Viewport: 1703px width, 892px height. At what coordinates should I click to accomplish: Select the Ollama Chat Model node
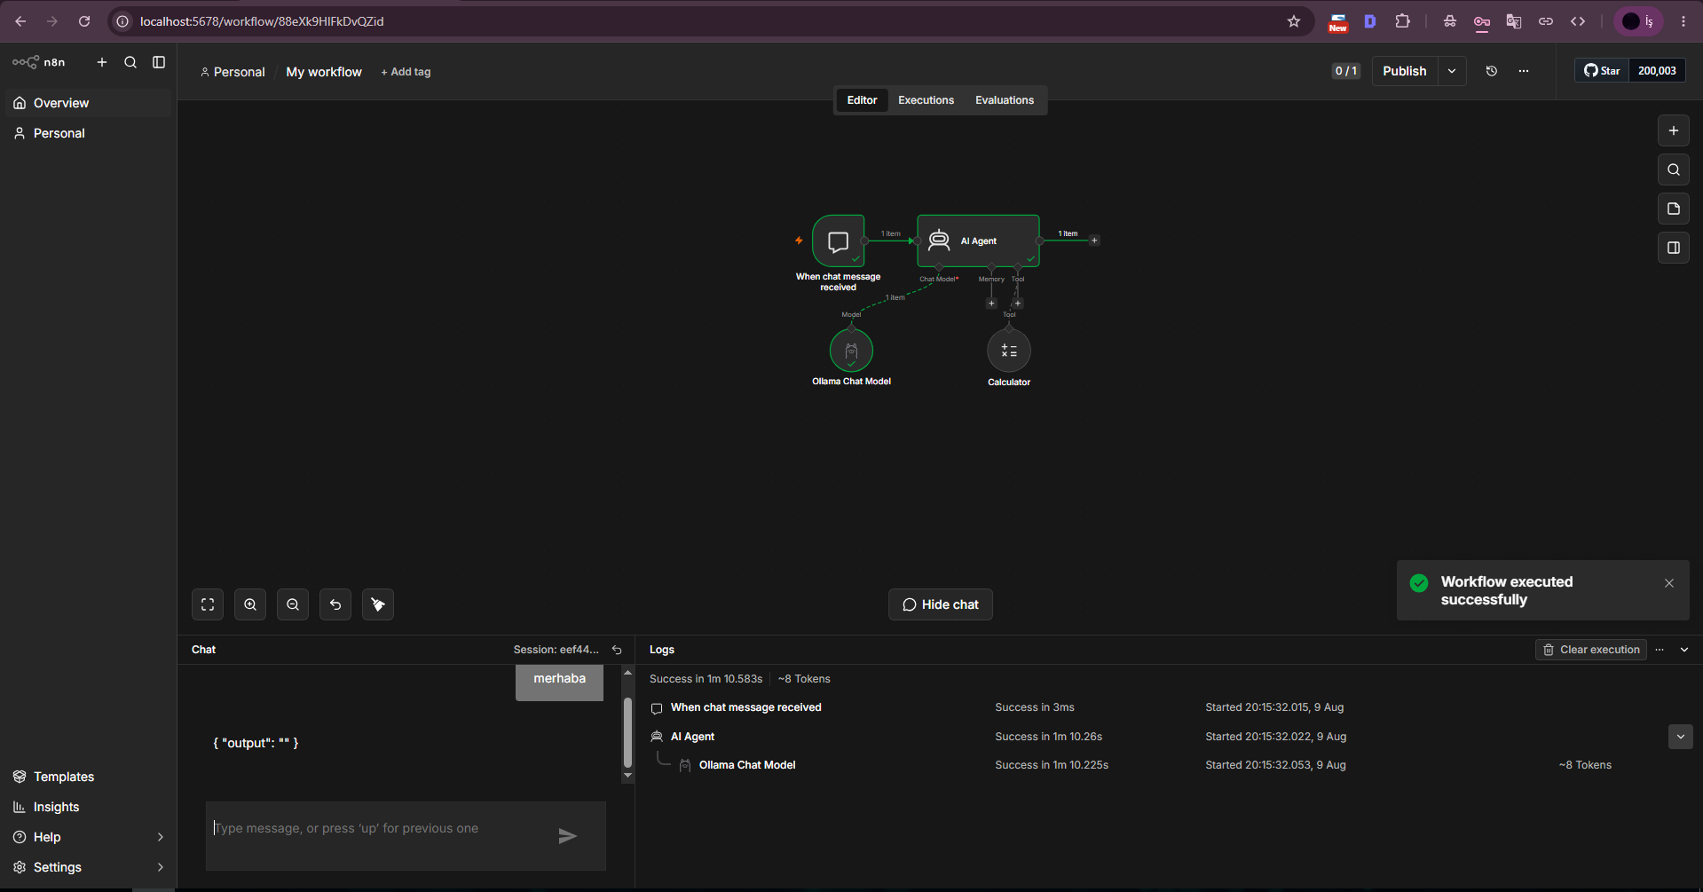851,351
